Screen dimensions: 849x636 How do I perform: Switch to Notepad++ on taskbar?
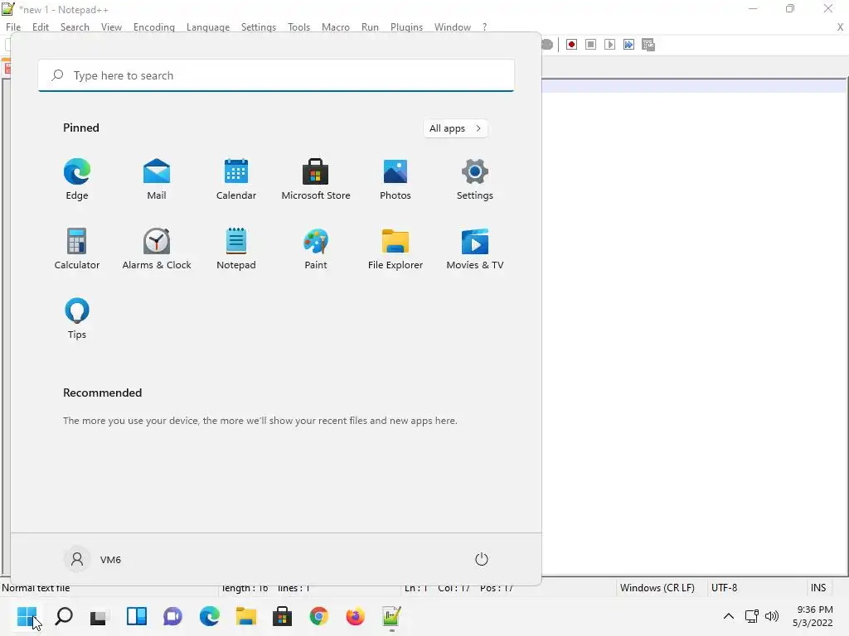pyautogui.click(x=391, y=616)
